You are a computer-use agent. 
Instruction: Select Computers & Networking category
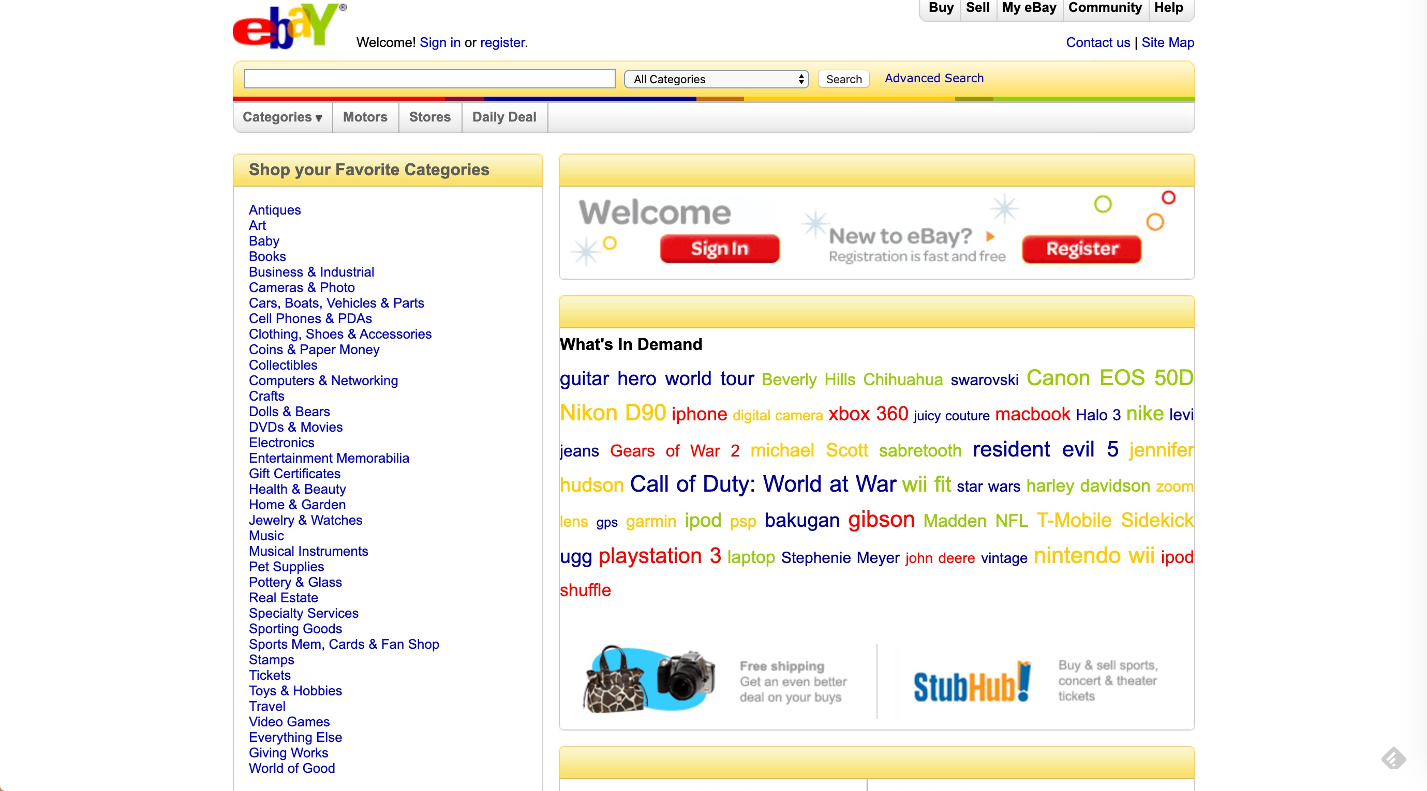[323, 381]
